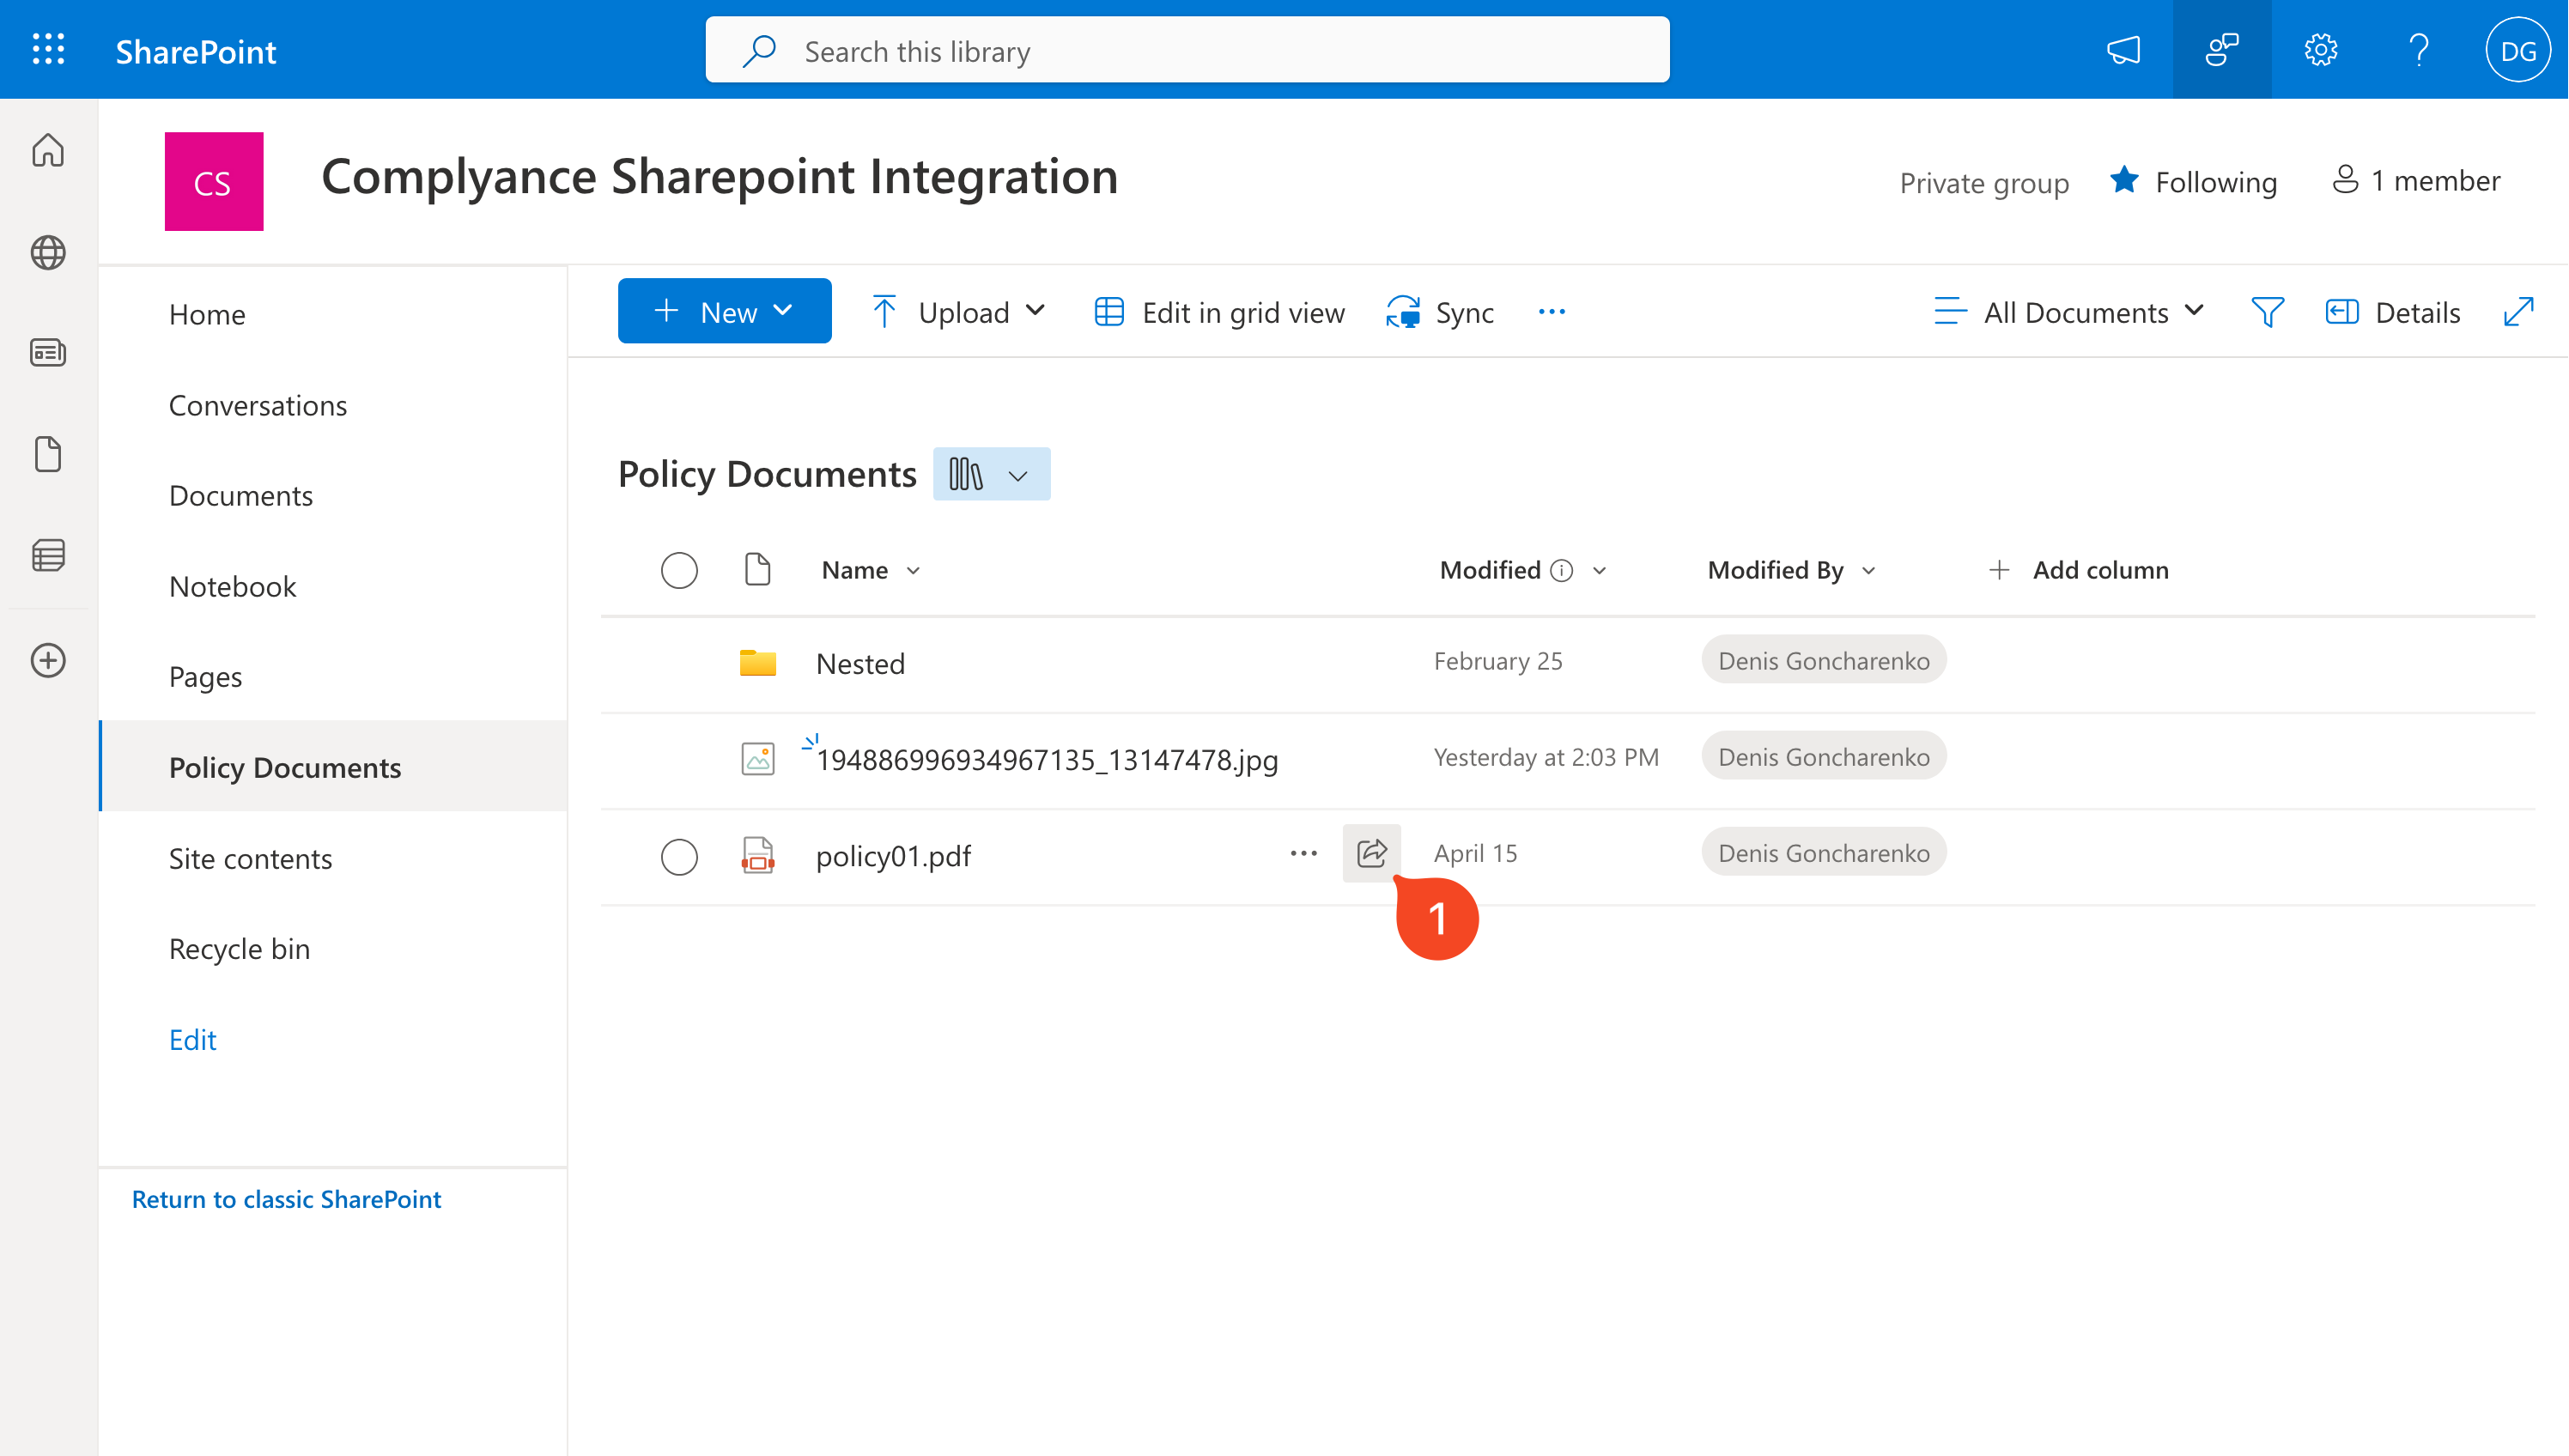Click the CS site logo tile
The image size is (2569, 1456).
pyautogui.click(x=214, y=181)
